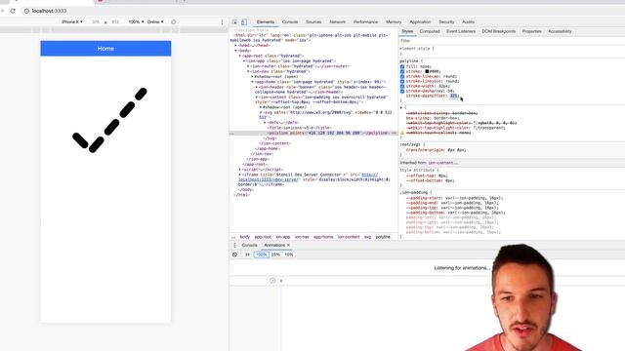Clear animations with the circle-slash icon
This screenshot has width=625, height=351.
tap(234, 254)
